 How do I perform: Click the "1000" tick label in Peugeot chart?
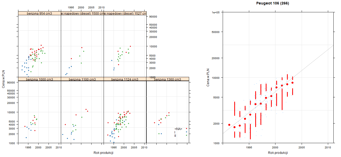(x=216, y=143)
